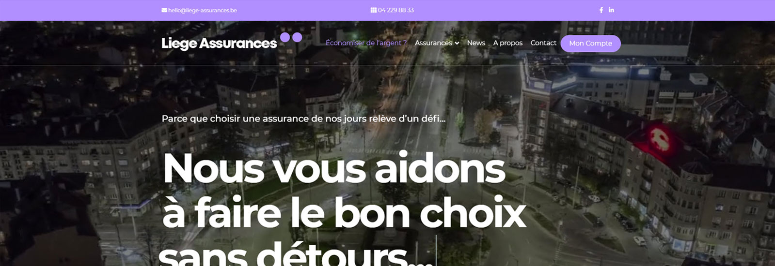Viewport: 775px width, 266px height.
Task: Click the Parce que choisir une assurance subtitle
Action: pos(303,118)
